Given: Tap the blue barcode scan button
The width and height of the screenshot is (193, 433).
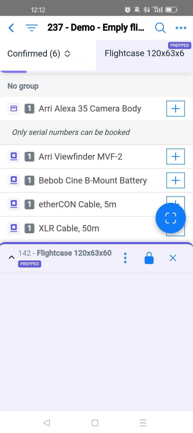Looking at the screenshot, I should click(x=170, y=218).
